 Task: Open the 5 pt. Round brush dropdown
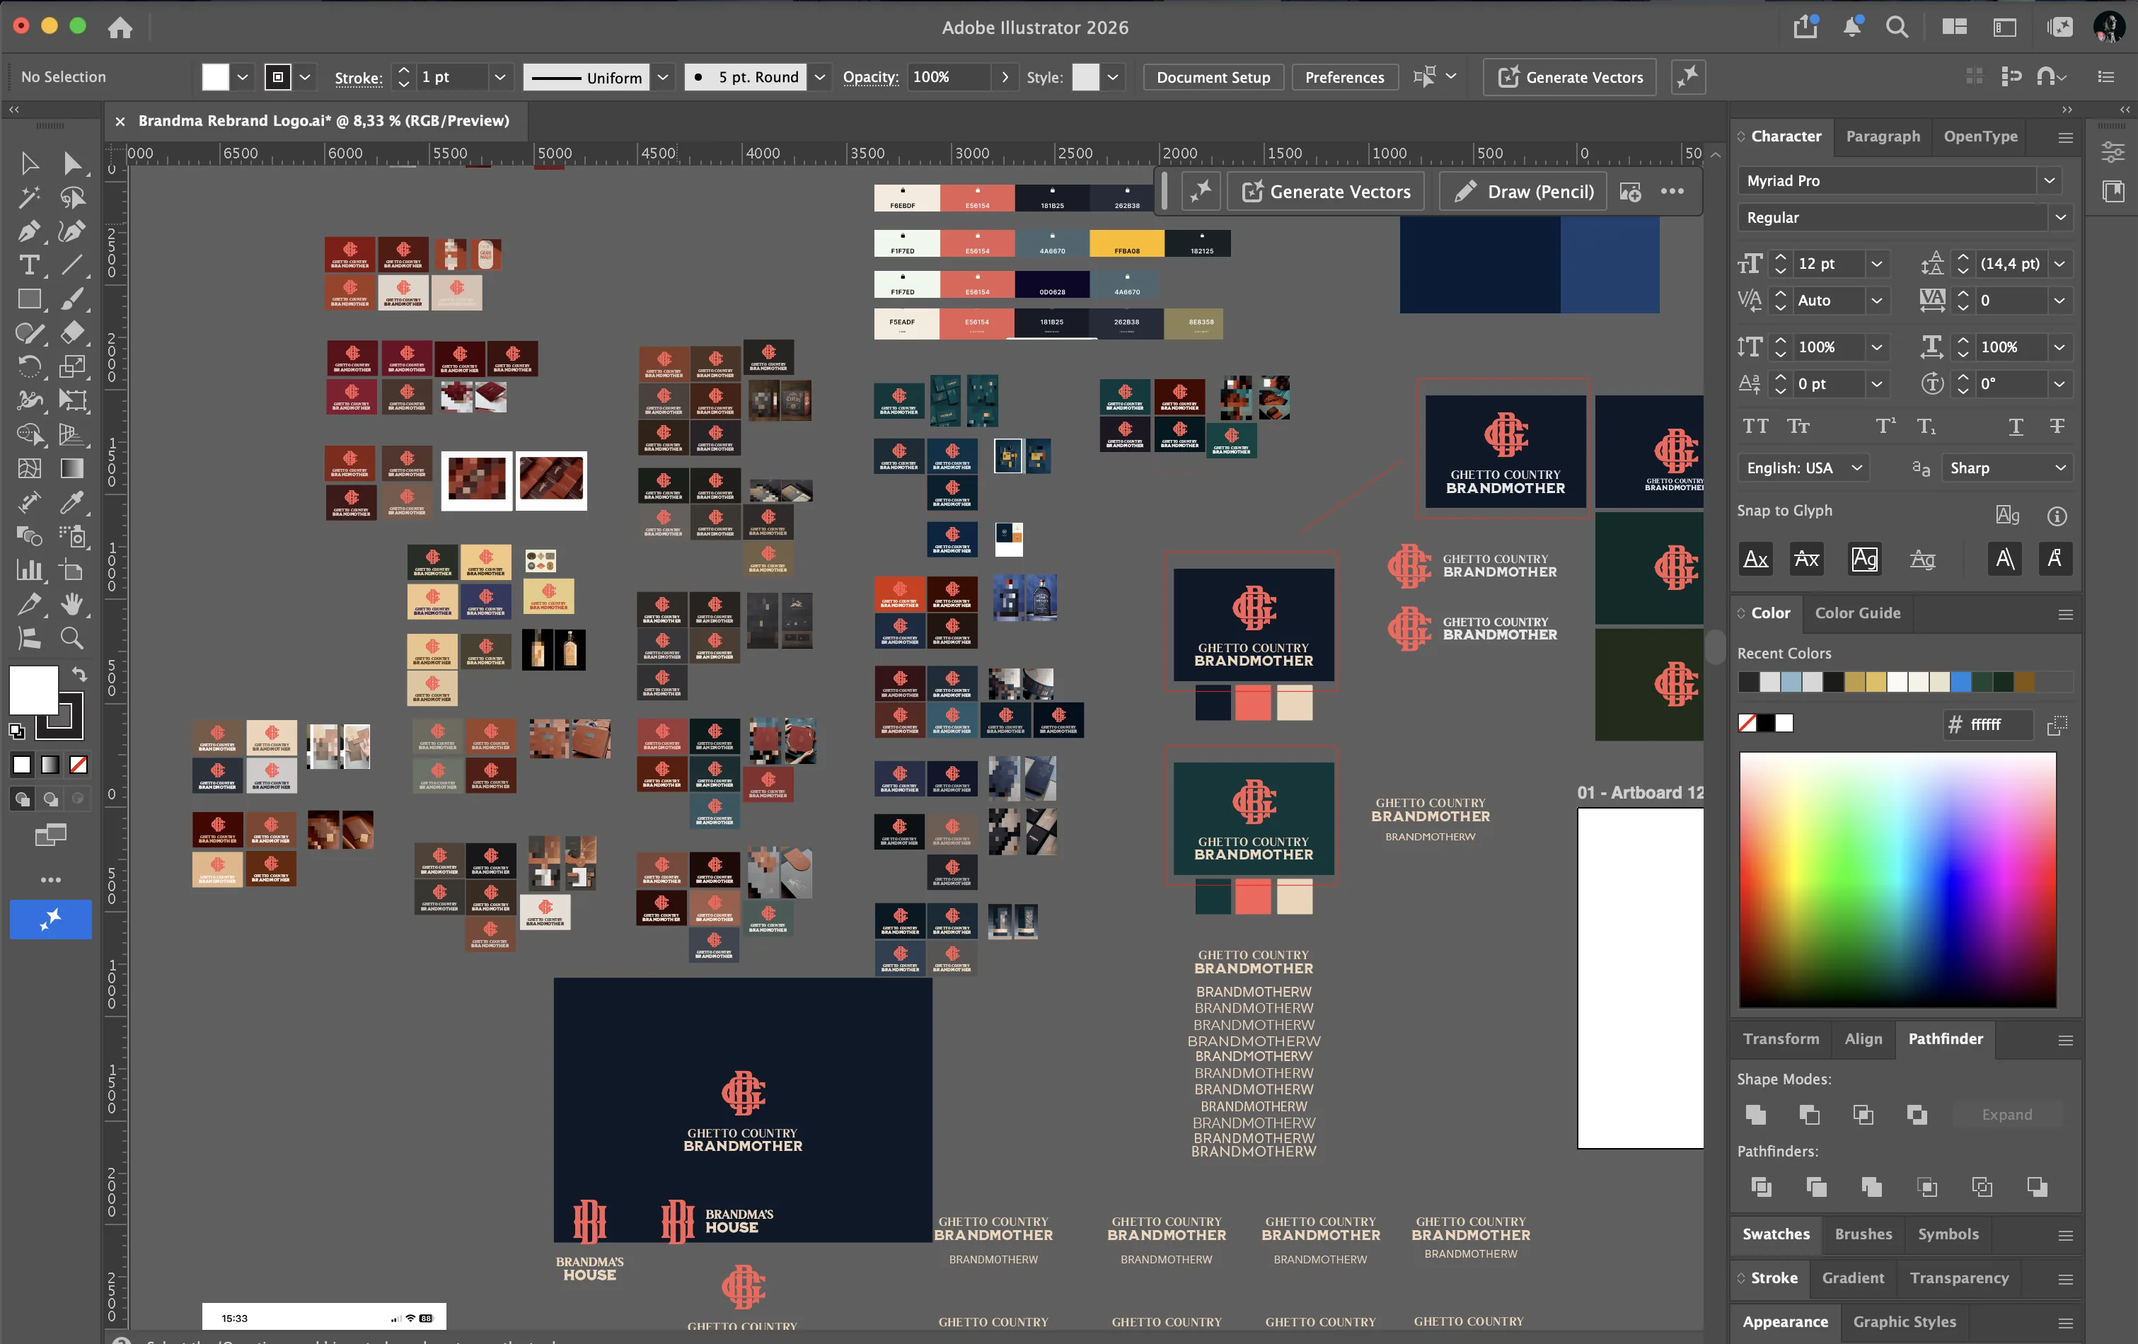[x=819, y=77]
